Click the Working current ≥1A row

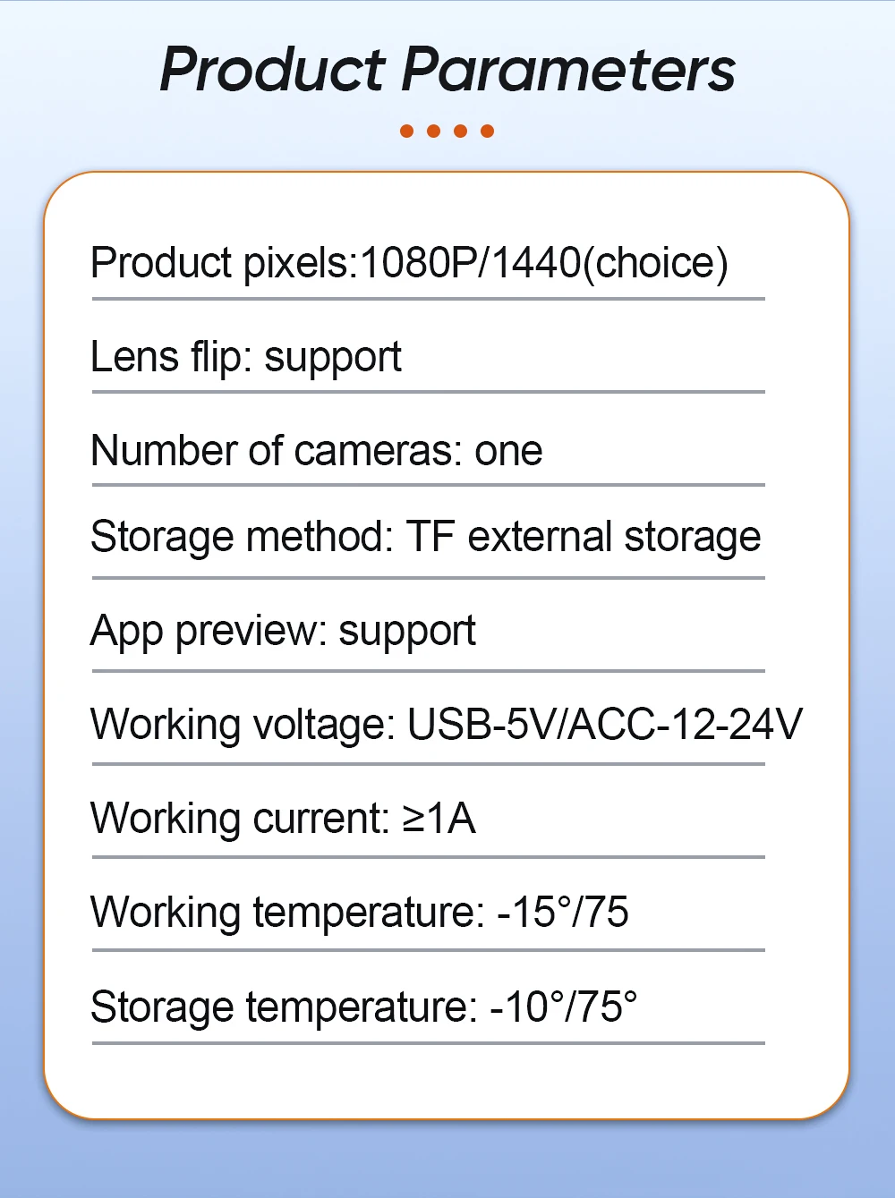click(x=283, y=819)
